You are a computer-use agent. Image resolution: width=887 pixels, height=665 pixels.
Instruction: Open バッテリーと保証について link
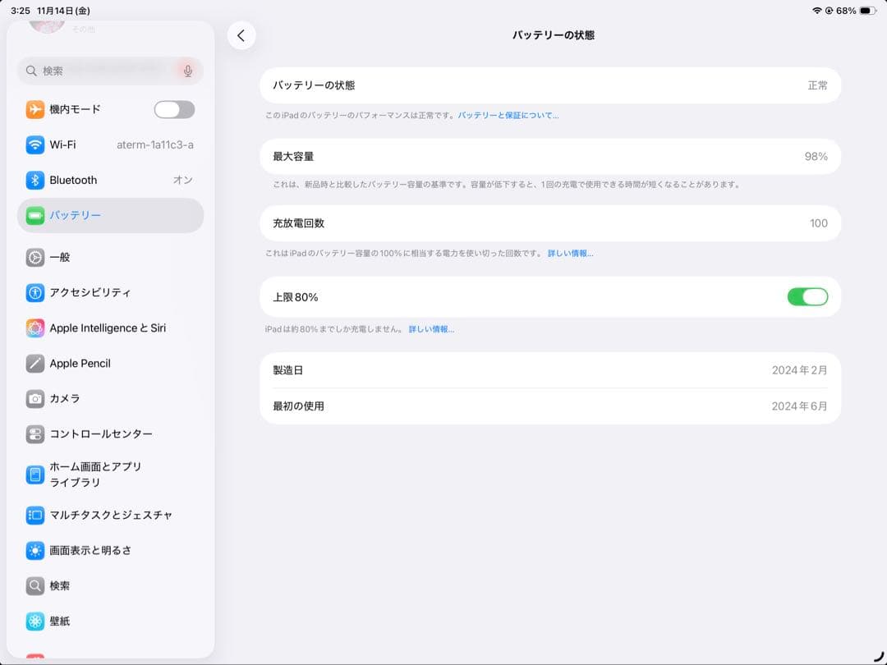click(x=508, y=115)
